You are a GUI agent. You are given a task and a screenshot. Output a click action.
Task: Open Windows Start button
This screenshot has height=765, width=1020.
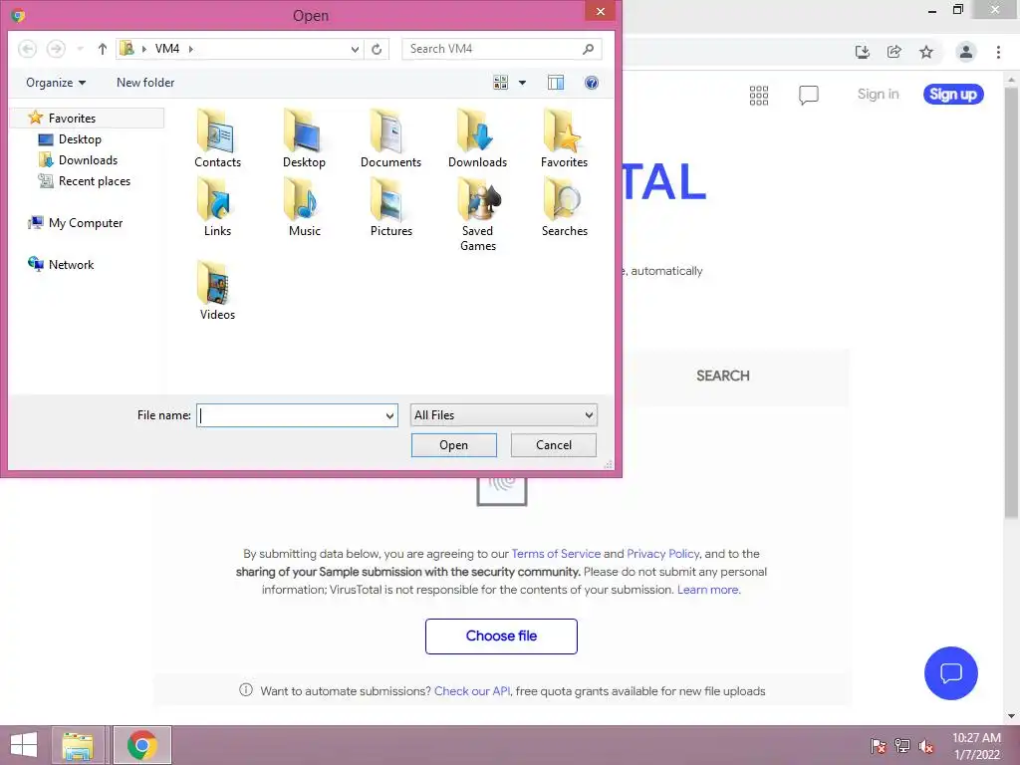[x=24, y=745]
